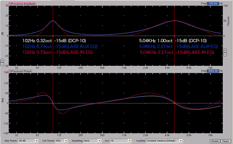Image resolution: width=233 pixels, height=144 pixels.
Task: Click the minus button right of amplitude plot
Action: tap(225, 55)
